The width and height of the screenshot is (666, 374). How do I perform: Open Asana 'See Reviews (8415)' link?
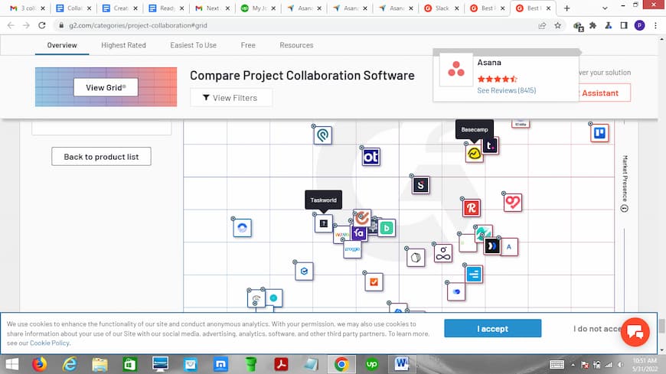click(x=506, y=90)
